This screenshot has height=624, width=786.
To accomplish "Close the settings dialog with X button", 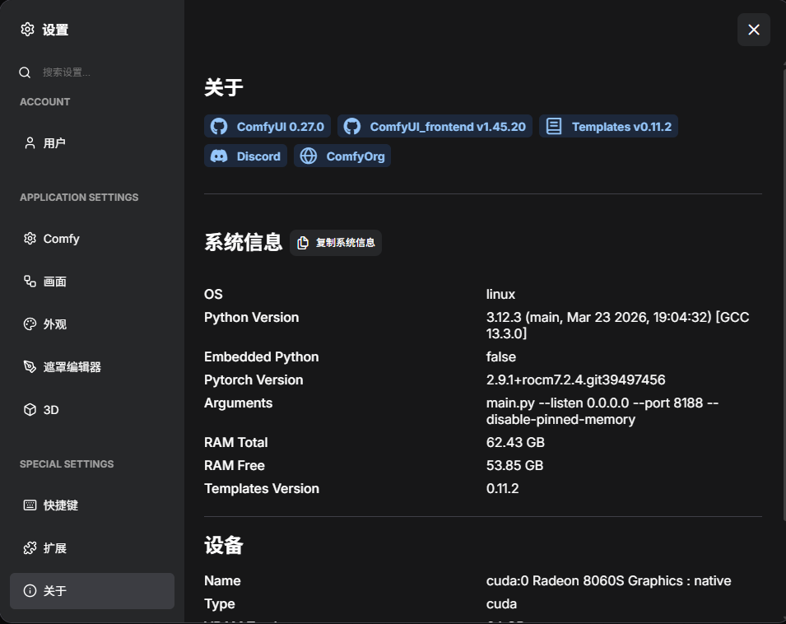I will [754, 30].
